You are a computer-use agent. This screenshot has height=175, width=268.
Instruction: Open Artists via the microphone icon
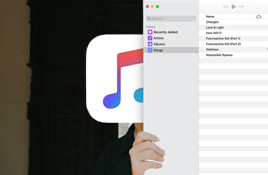150,38
